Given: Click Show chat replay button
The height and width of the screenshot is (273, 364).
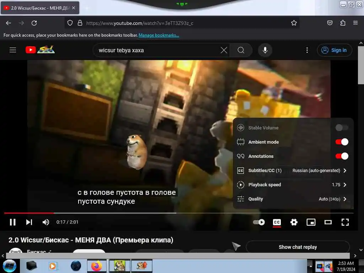Looking at the screenshot, I should pos(298,247).
